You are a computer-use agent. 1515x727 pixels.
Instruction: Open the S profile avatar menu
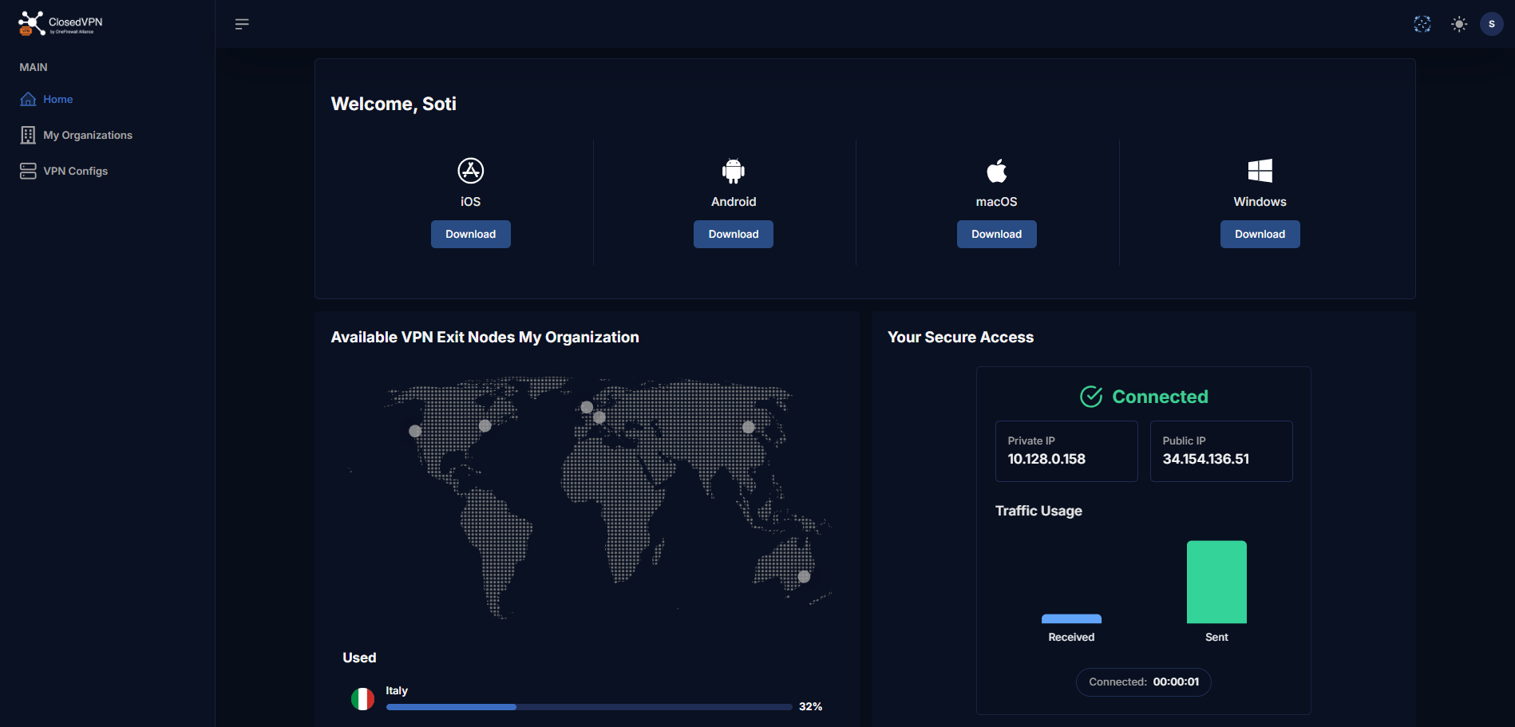pyautogui.click(x=1491, y=24)
